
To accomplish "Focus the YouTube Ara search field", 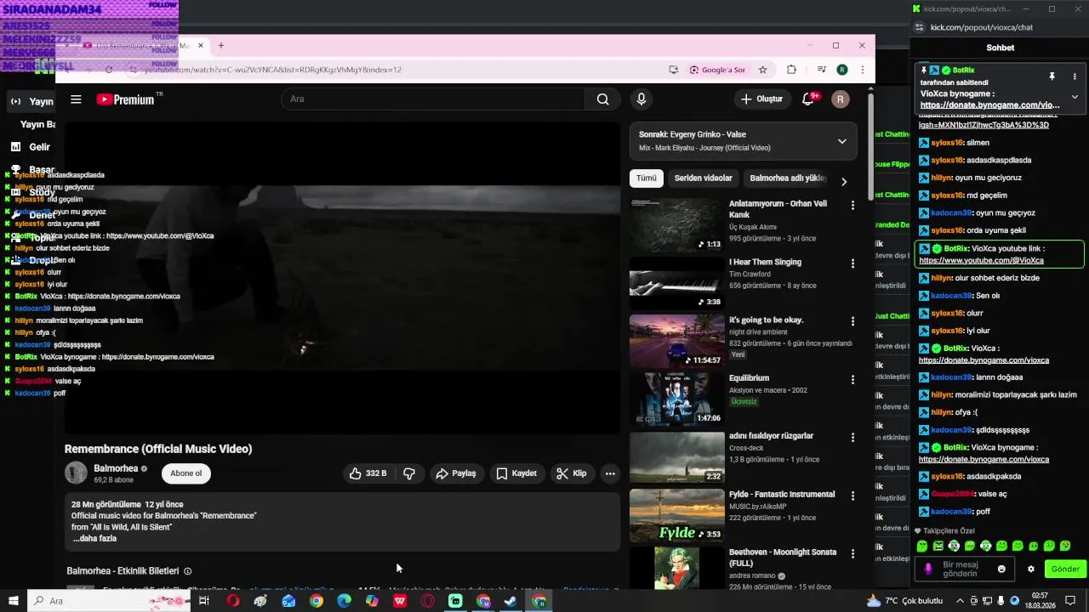I will (x=432, y=99).
